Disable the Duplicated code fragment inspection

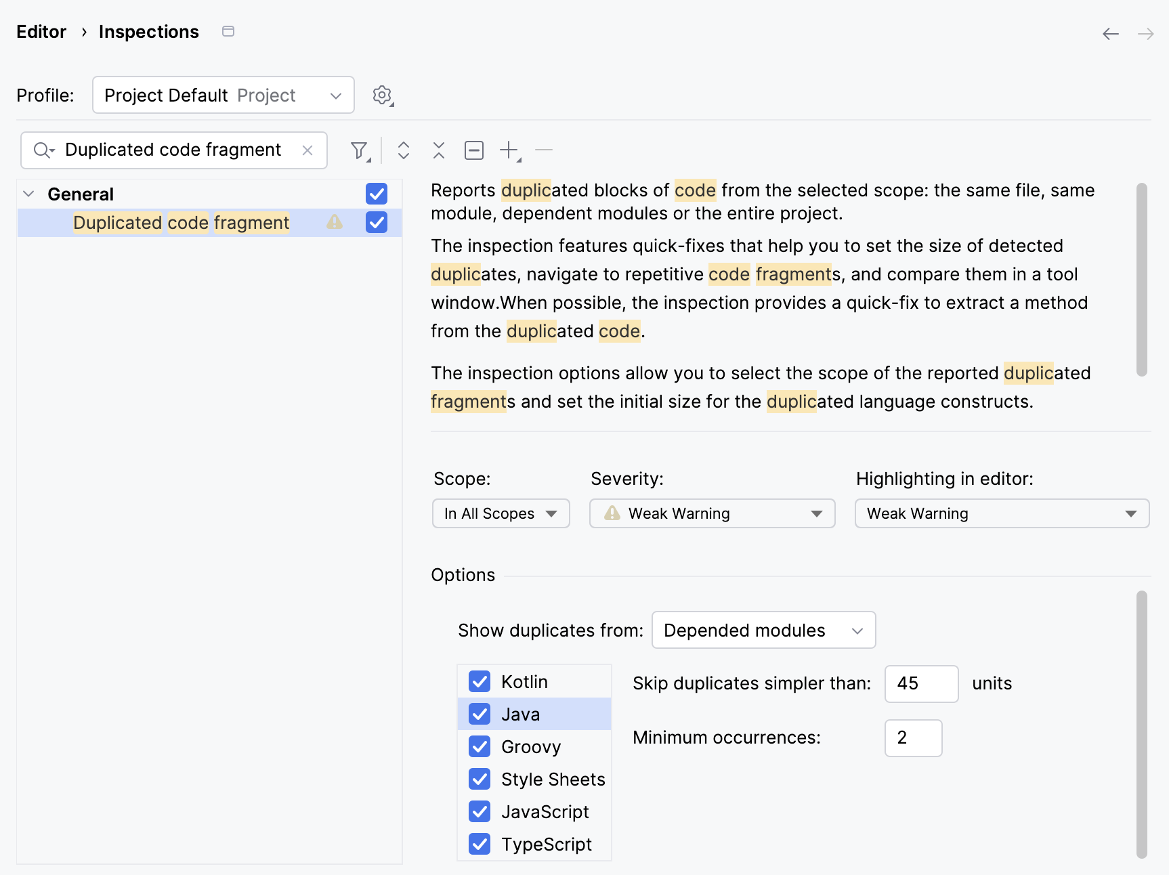377,222
